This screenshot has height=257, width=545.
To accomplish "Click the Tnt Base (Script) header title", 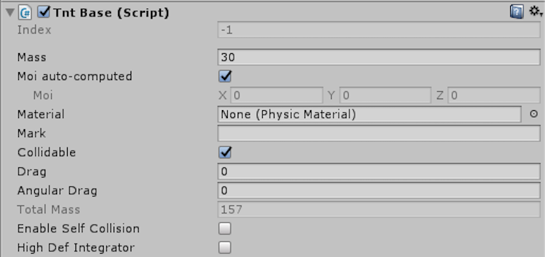I will coord(111,13).
